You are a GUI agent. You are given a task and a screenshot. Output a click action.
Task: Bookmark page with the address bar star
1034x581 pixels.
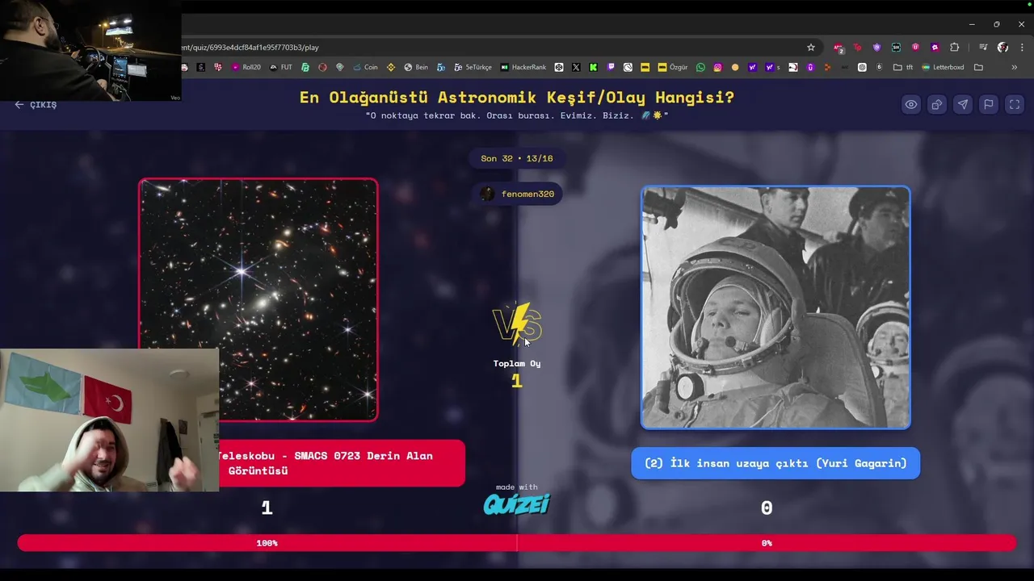[x=811, y=48]
